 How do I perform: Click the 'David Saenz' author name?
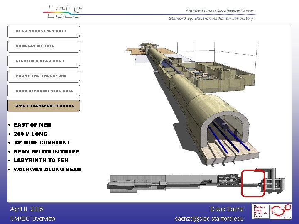(x=227, y=209)
